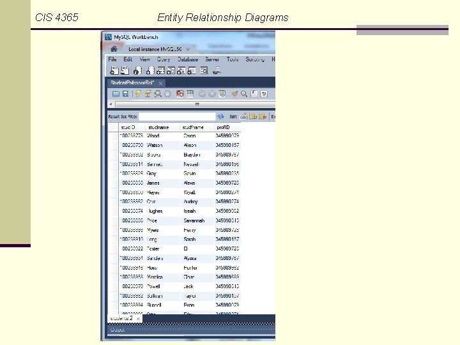Close the students 2 result tab

(138, 318)
